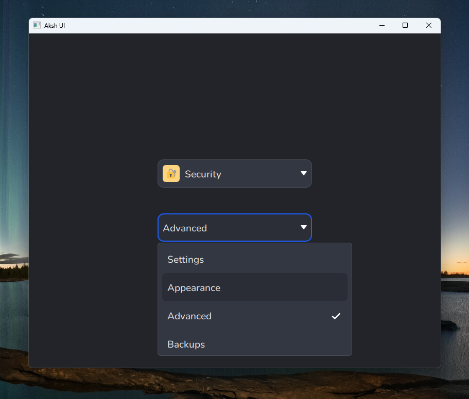Open the Security combo box by its label
This screenshot has height=399, width=469.
click(x=203, y=174)
